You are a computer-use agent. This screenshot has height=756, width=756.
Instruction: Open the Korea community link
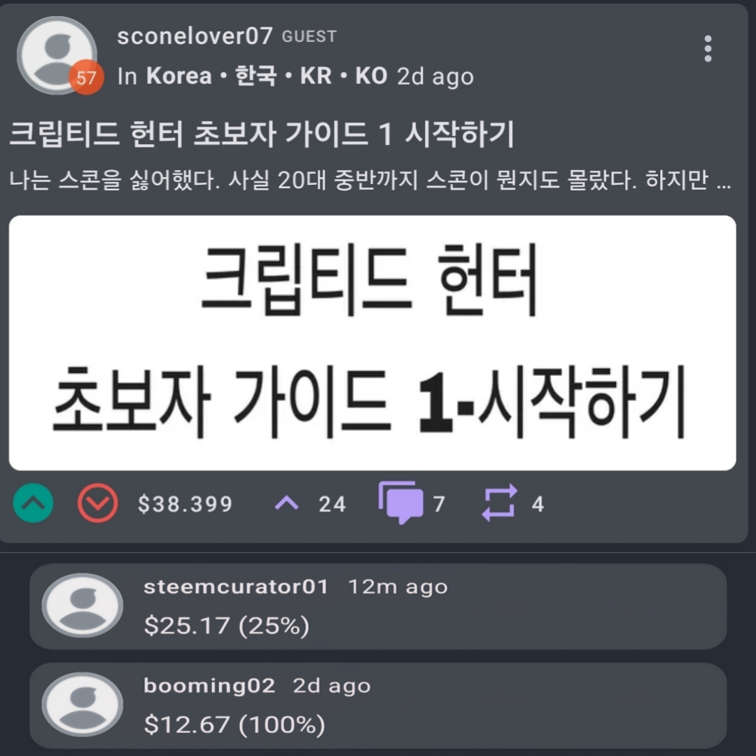(x=266, y=76)
